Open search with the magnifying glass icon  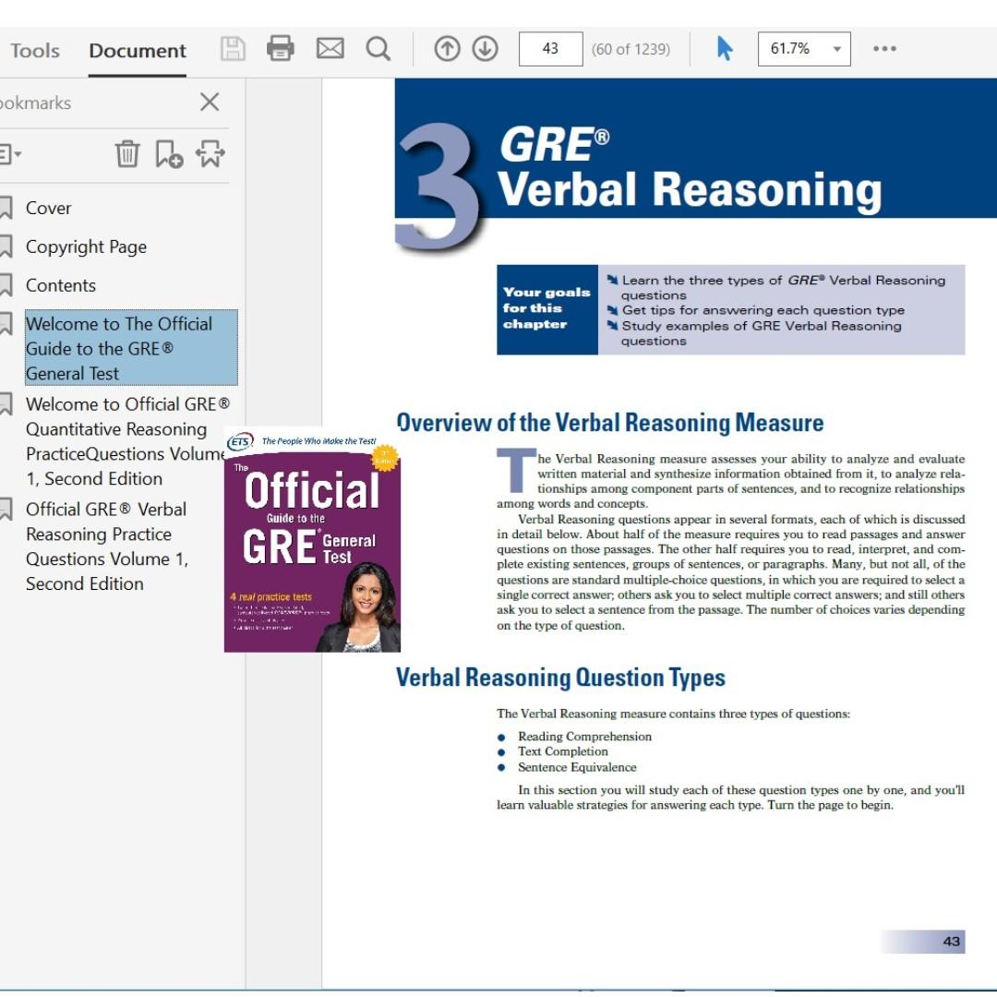pyautogui.click(x=378, y=49)
